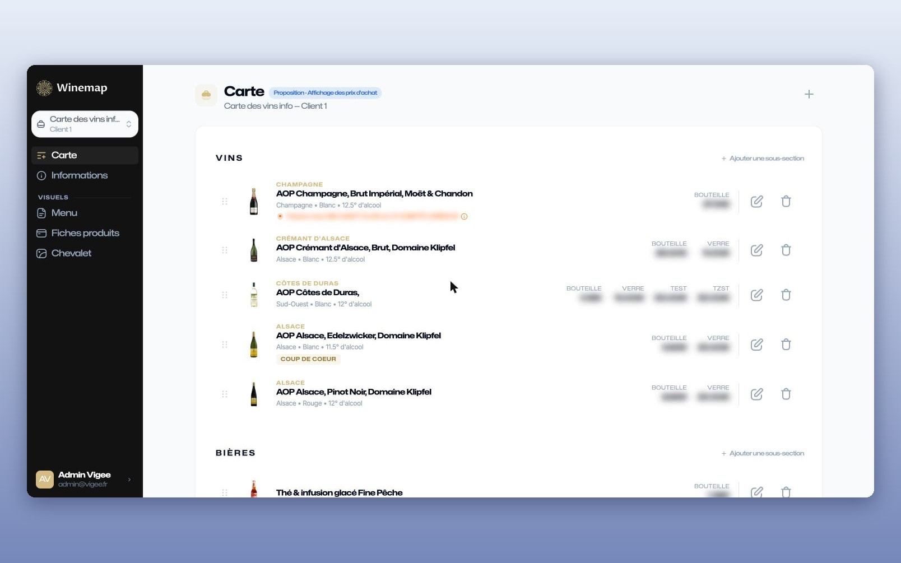Image resolution: width=901 pixels, height=563 pixels.
Task: Click the AOP Crémant d'Alsace, Brut title
Action: tap(365, 248)
